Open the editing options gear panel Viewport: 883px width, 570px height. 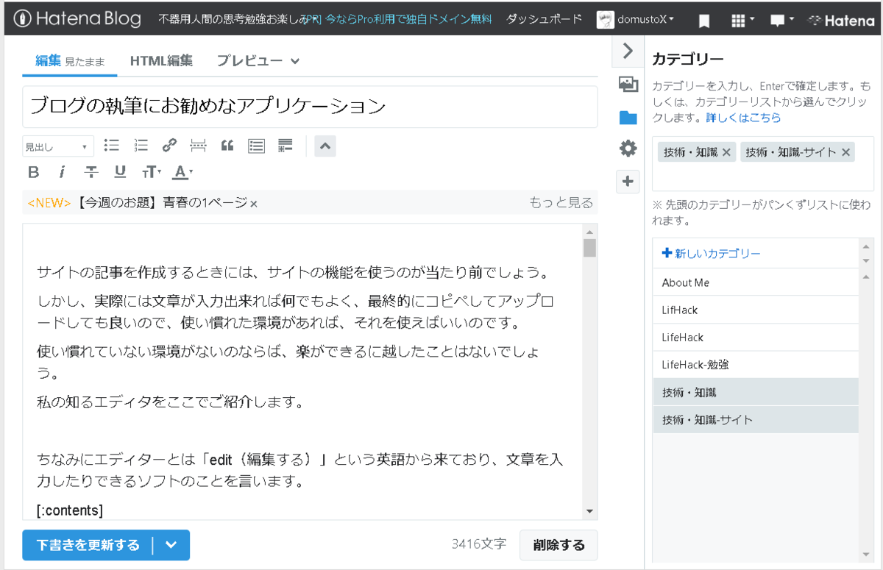pos(628,149)
